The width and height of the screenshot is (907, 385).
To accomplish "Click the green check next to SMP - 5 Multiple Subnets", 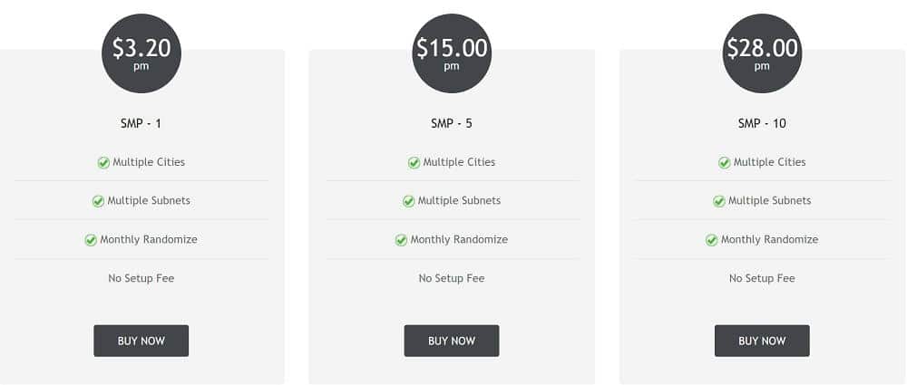I will (x=409, y=201).
